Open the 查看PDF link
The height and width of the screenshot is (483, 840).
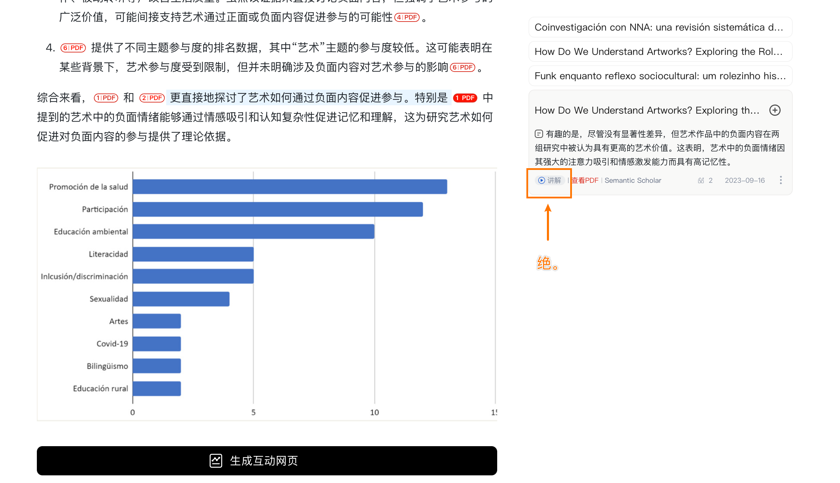pyautogui.click(x=585, y=180)
